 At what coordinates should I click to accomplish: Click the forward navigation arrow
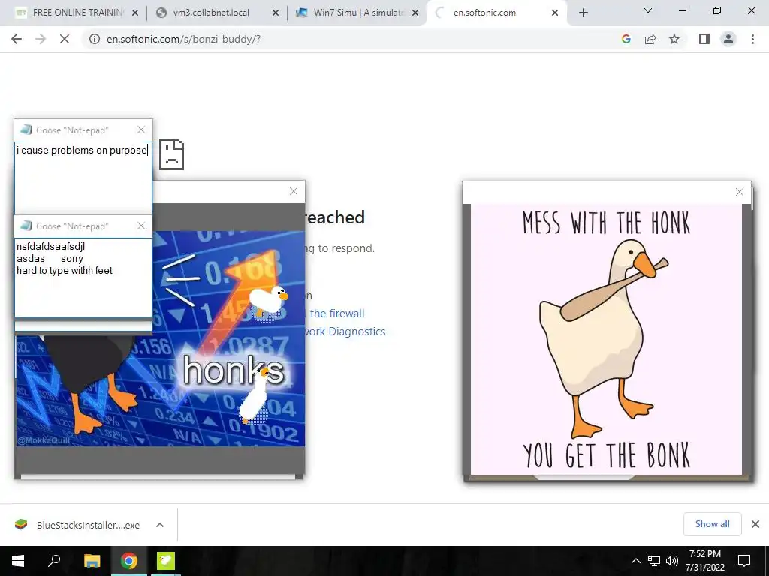coord(41,39)
